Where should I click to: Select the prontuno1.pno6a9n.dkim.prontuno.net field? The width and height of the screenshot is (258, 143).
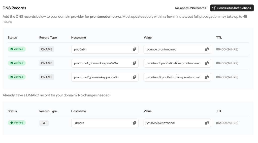coord(177,63)
